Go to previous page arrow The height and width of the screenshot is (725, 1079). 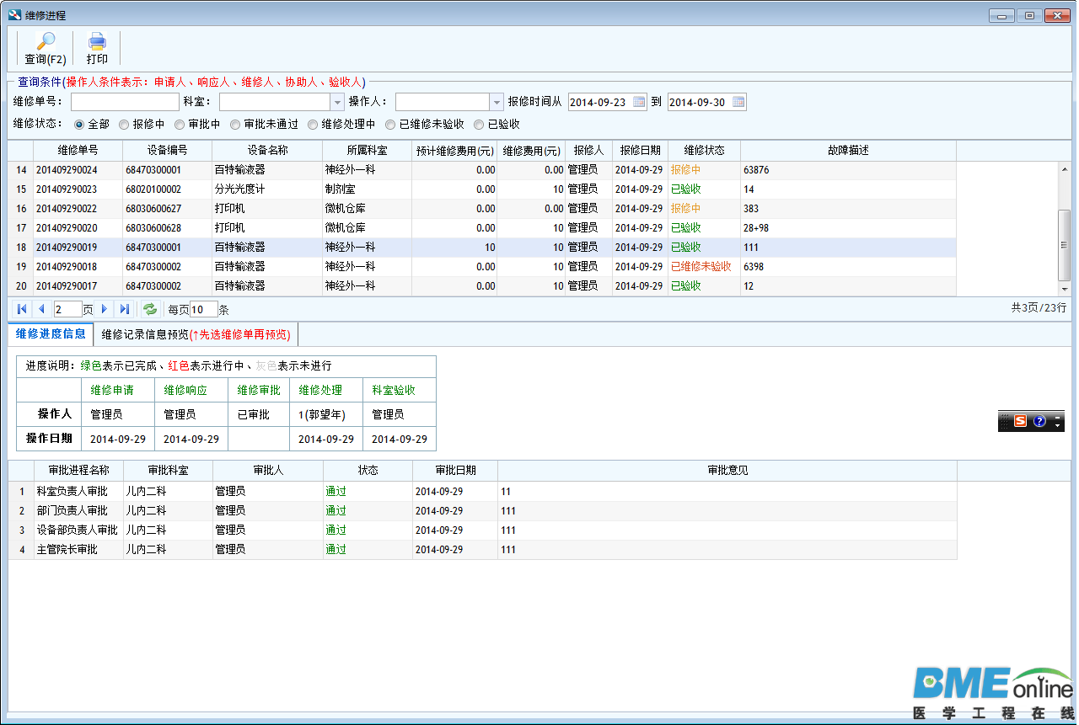(40, 309)
